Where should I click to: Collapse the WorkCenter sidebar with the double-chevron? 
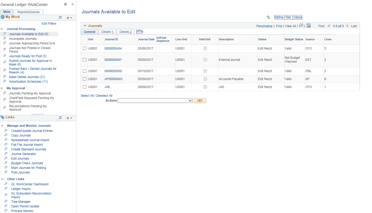[x=72, y=4]
